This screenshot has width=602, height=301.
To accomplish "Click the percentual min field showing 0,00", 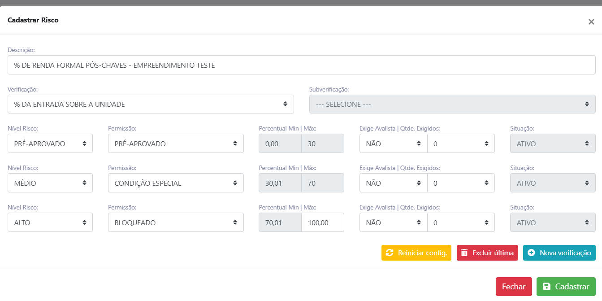I will (280, 144).
